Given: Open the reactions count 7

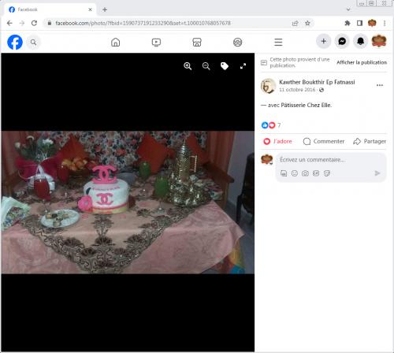Looking at the screenshot, I should (279, 125).
